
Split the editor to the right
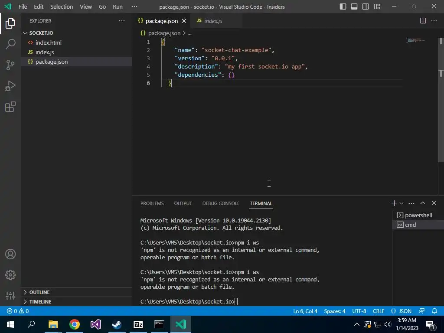tap(423, 21)
